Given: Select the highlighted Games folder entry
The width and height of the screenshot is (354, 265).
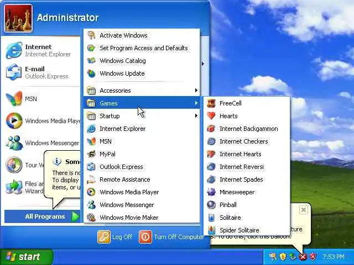Looking at the screenshot, I should tap(142, 103).
